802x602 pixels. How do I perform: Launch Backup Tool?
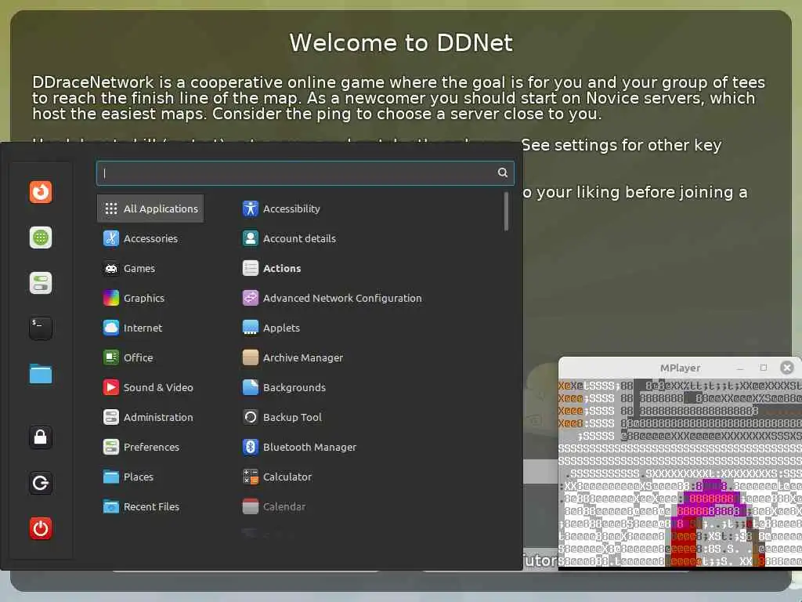pos(368,417)
